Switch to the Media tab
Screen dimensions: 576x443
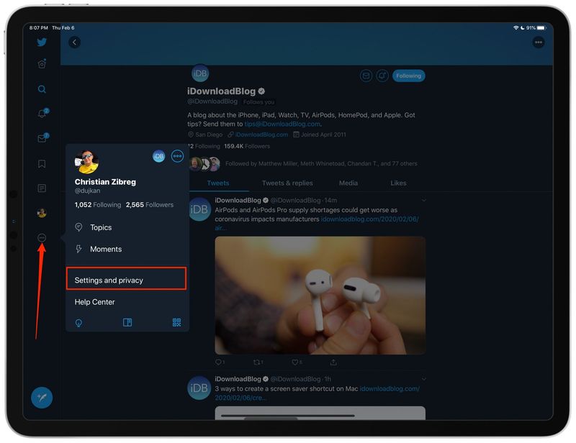[x=348, y=183]
